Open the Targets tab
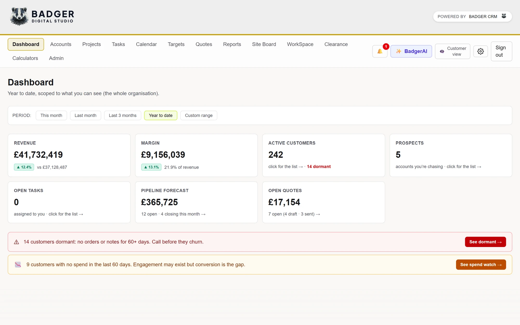This screenshot has height=325, width=520. 176,44
